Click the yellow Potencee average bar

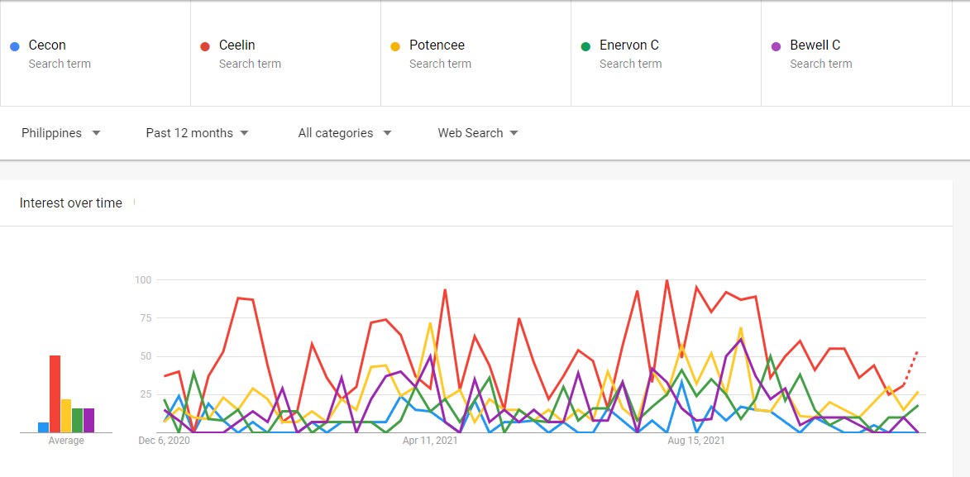[x=66, y=416]
